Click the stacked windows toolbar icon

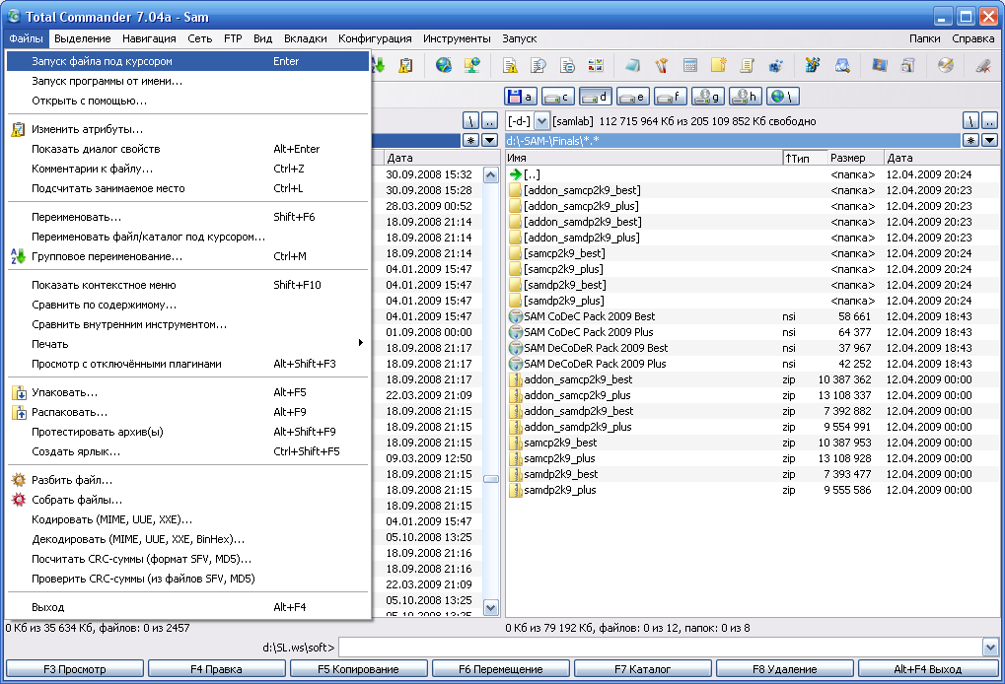[x=907, y=65]
